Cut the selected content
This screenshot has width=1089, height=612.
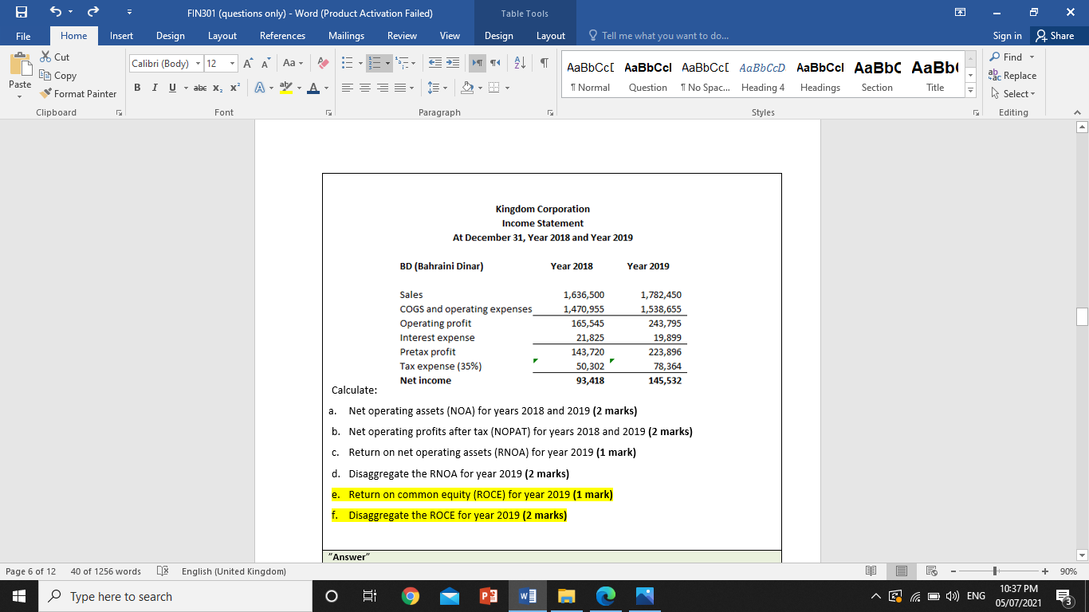(x=55, y=57)
